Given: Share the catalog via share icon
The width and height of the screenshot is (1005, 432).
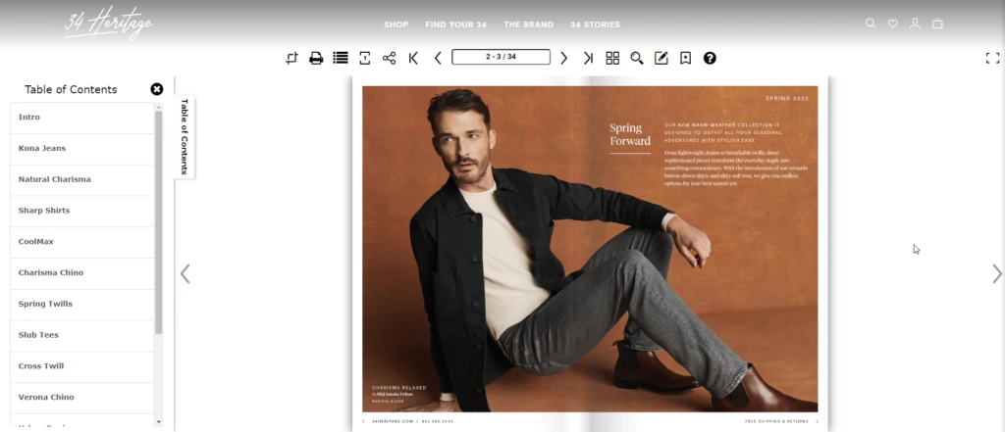Looking at the screenshot, I should click(389, 58).
